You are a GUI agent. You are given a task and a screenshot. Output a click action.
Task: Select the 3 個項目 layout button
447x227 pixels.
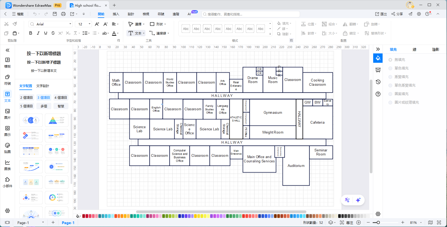coord(44,98)
